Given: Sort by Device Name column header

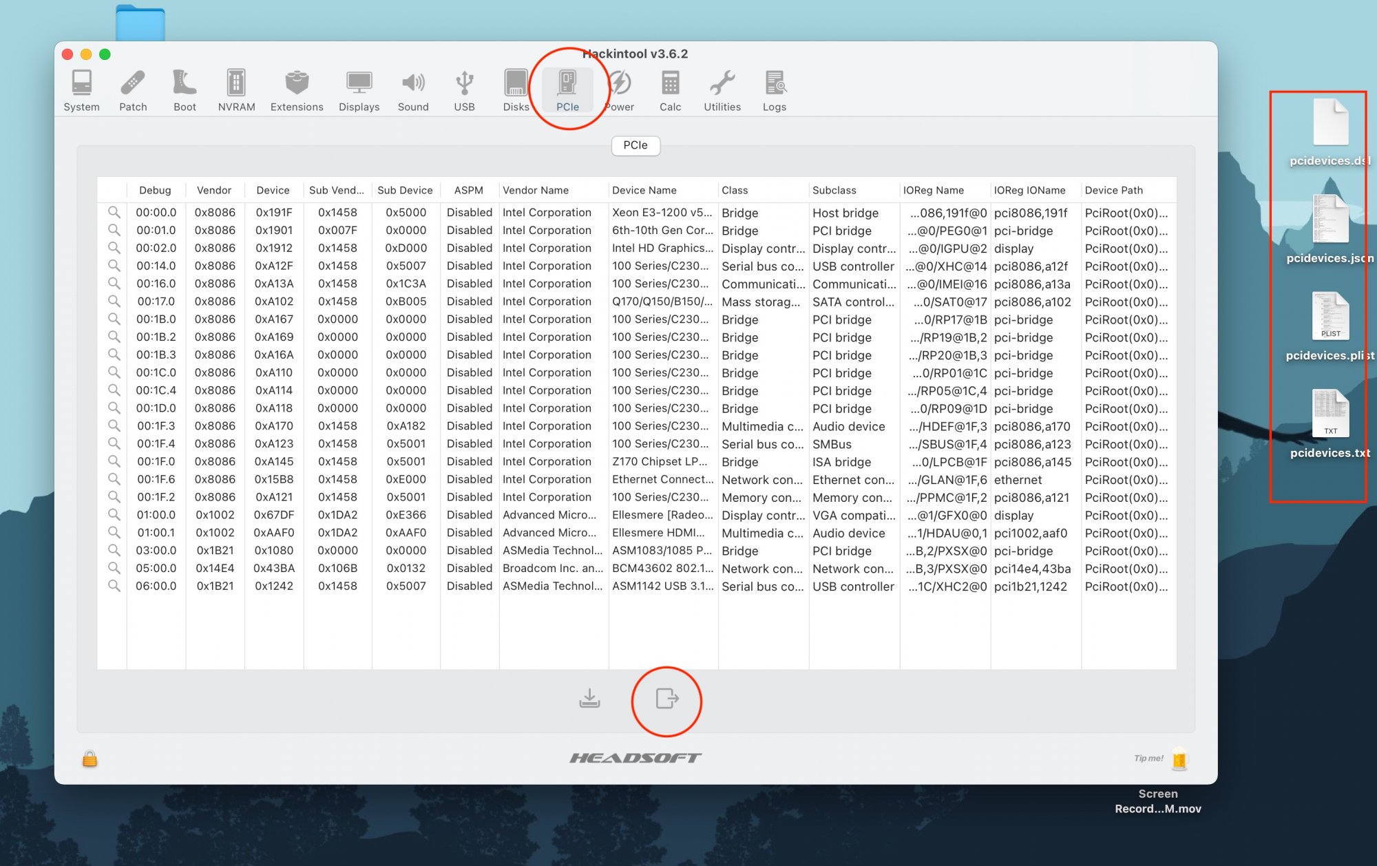Looking at the screenshot, I should pos(644,190).
